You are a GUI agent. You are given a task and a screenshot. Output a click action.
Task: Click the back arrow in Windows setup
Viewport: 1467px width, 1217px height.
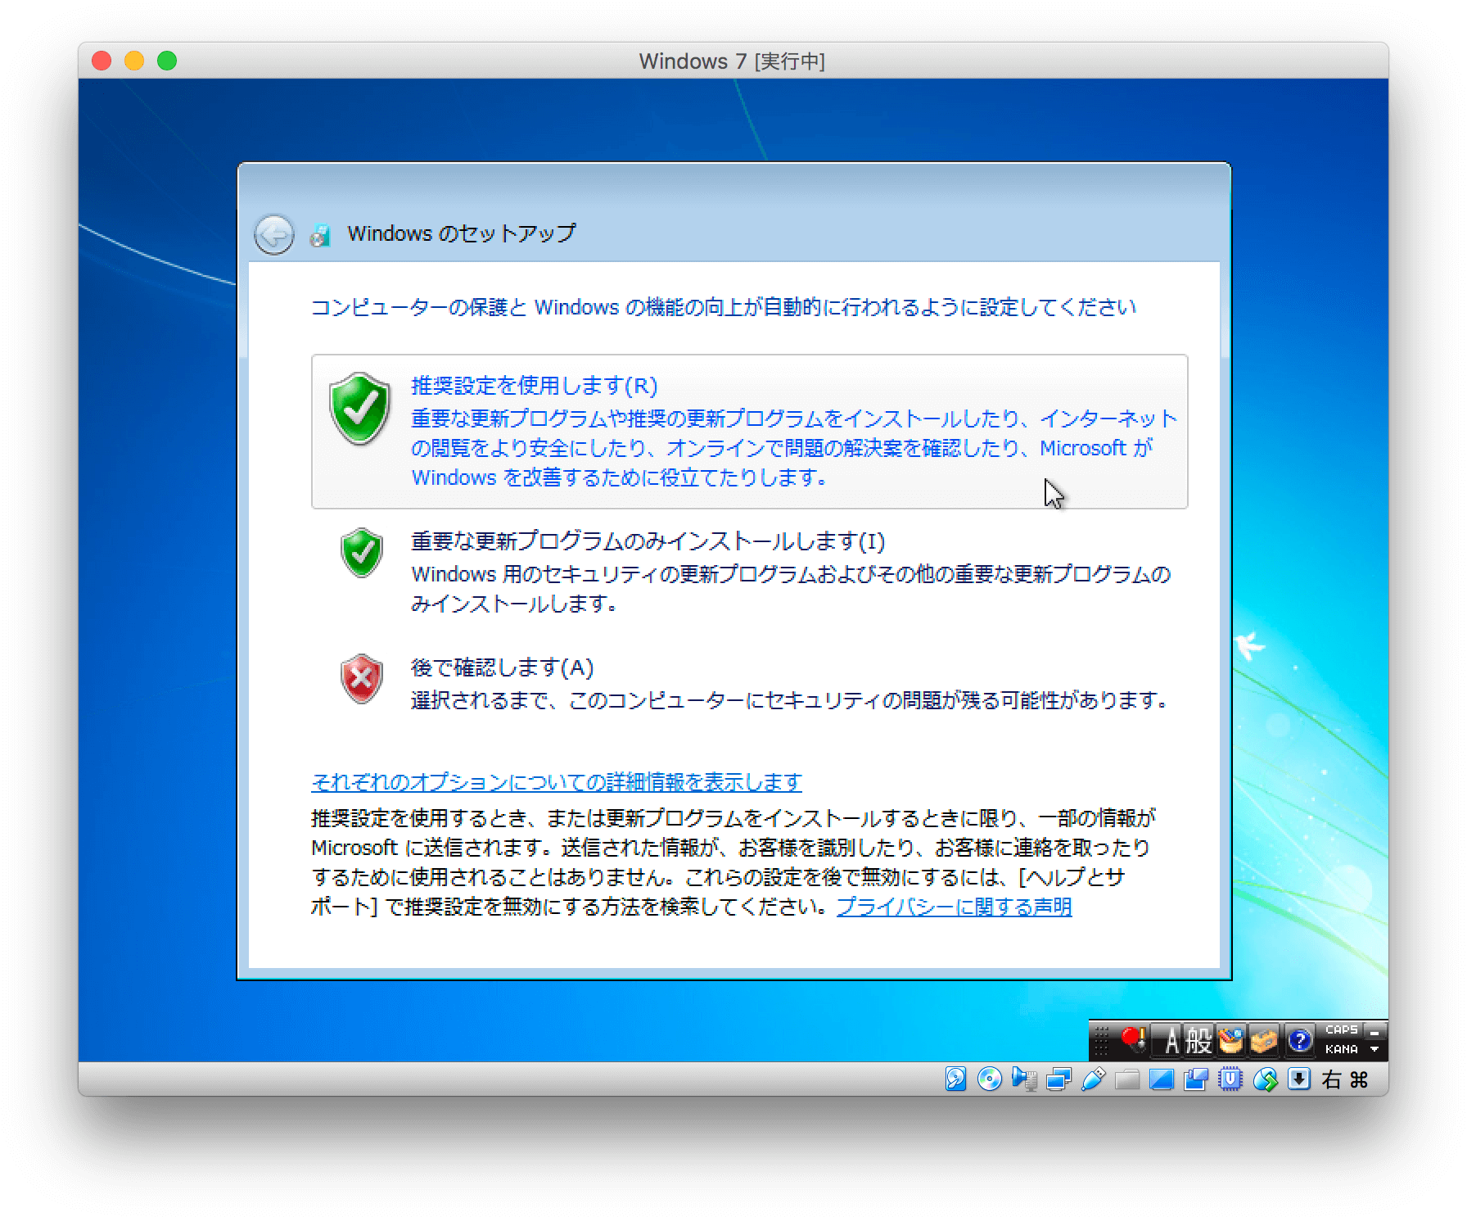pyautogui.click(x=273, y=233)
